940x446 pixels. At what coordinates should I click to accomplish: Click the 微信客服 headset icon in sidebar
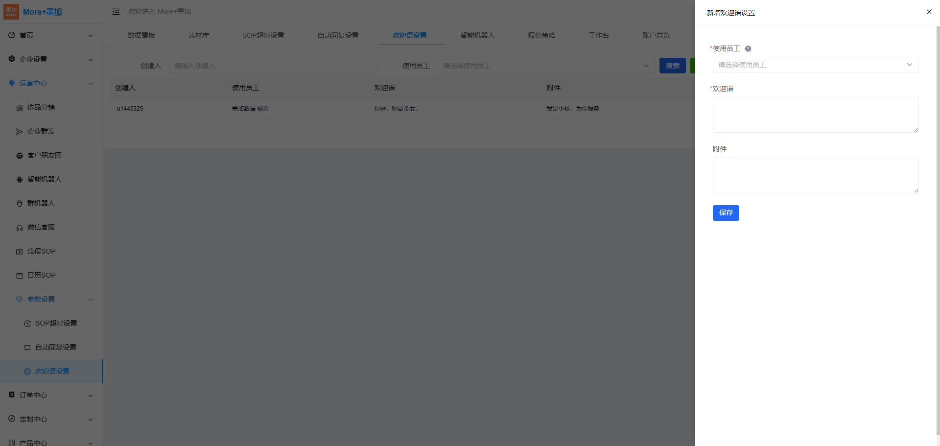tap(20, 228)
